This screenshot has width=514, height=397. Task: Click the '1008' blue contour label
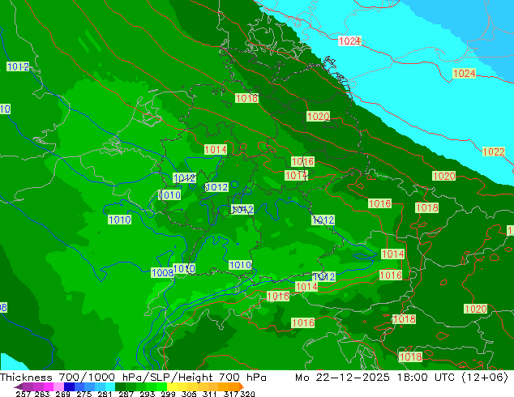click(162, 272)
